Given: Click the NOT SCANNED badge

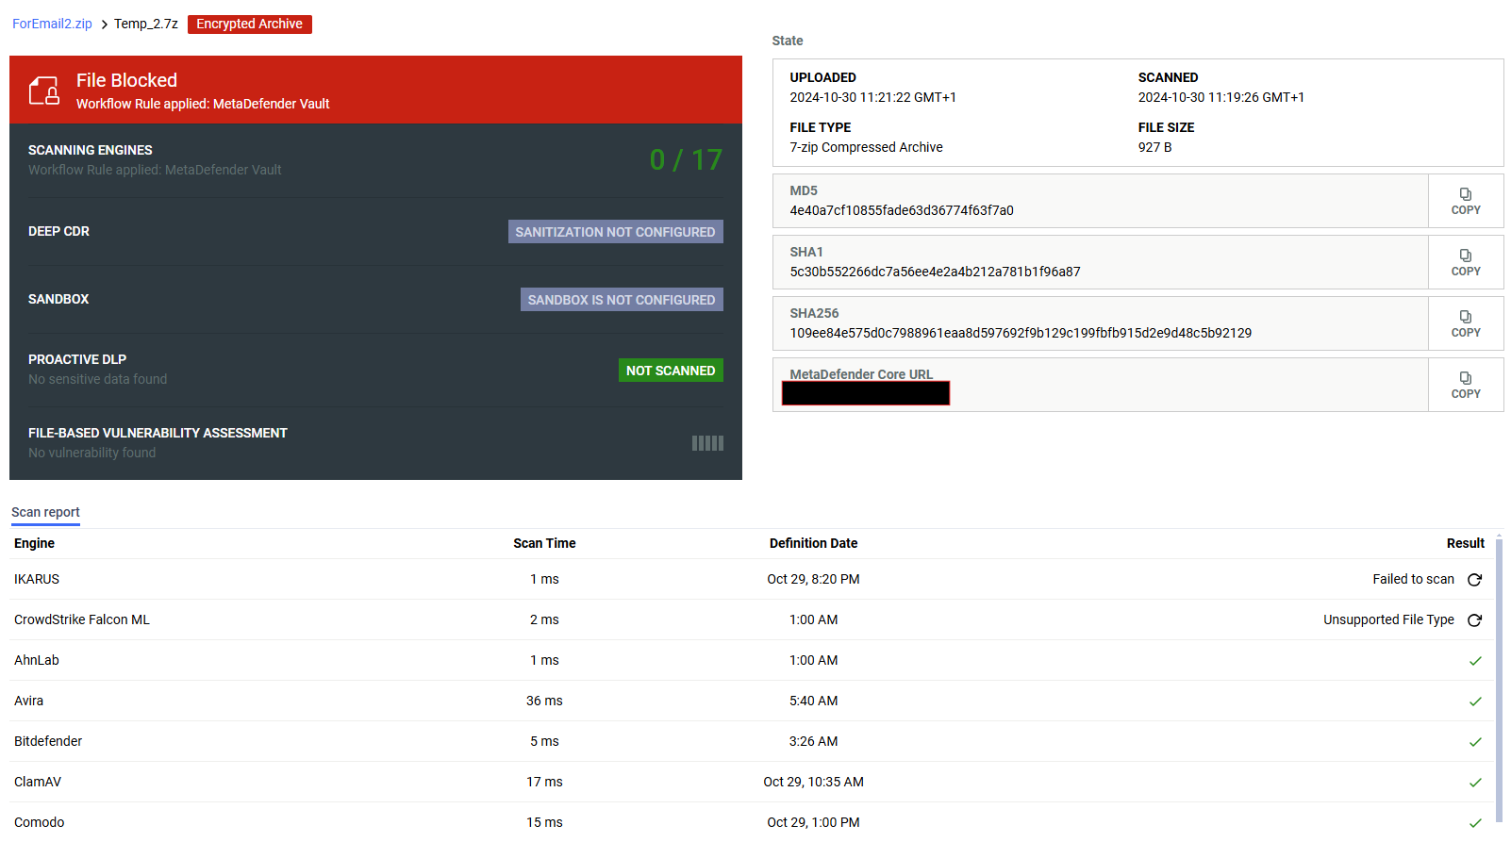Looking at the screenshot, I should 671,371.
